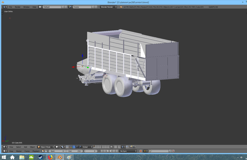The image size is (247, 160).
Task: Click the timeline play animation button
Action: pyautogui.click(x=110, y=151)
